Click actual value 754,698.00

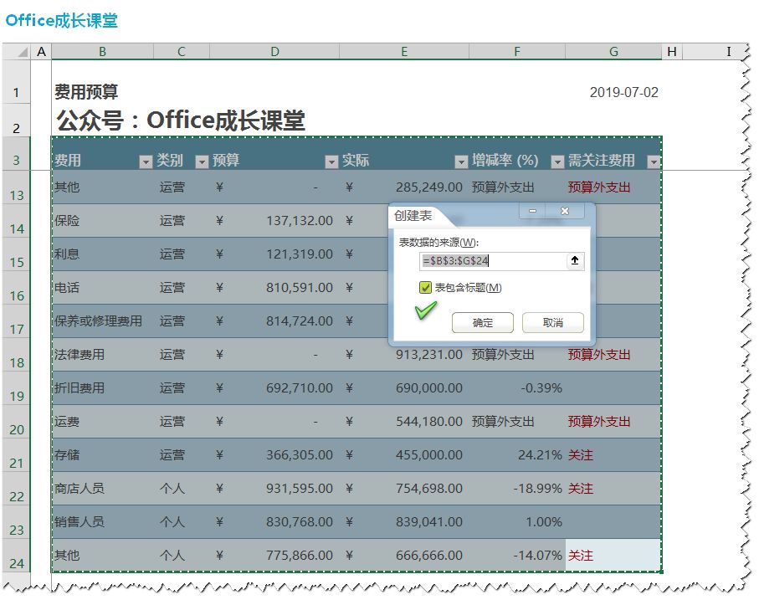(x=429, y=489)
